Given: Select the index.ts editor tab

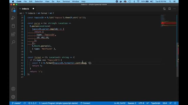Looking at the screenshot, I should tap(26, 9).
